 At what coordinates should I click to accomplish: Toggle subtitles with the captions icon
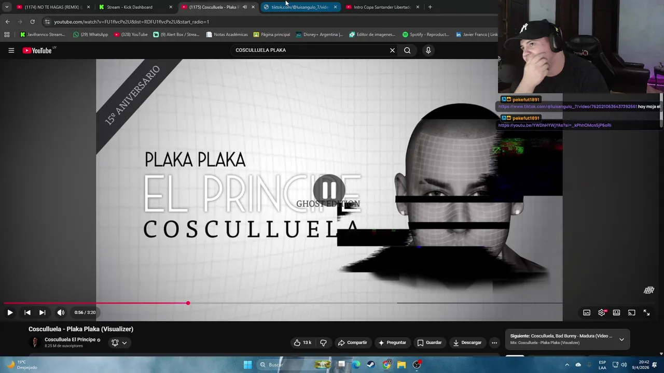587,312
